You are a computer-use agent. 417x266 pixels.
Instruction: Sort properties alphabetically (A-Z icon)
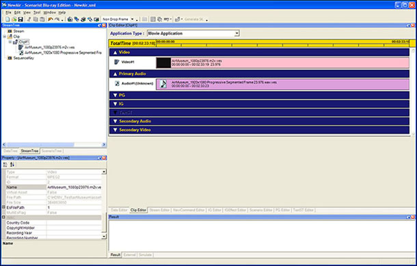pos(12,164)
